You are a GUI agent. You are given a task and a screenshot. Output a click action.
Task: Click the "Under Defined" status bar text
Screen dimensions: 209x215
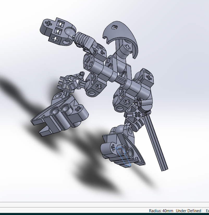[188, 211]
